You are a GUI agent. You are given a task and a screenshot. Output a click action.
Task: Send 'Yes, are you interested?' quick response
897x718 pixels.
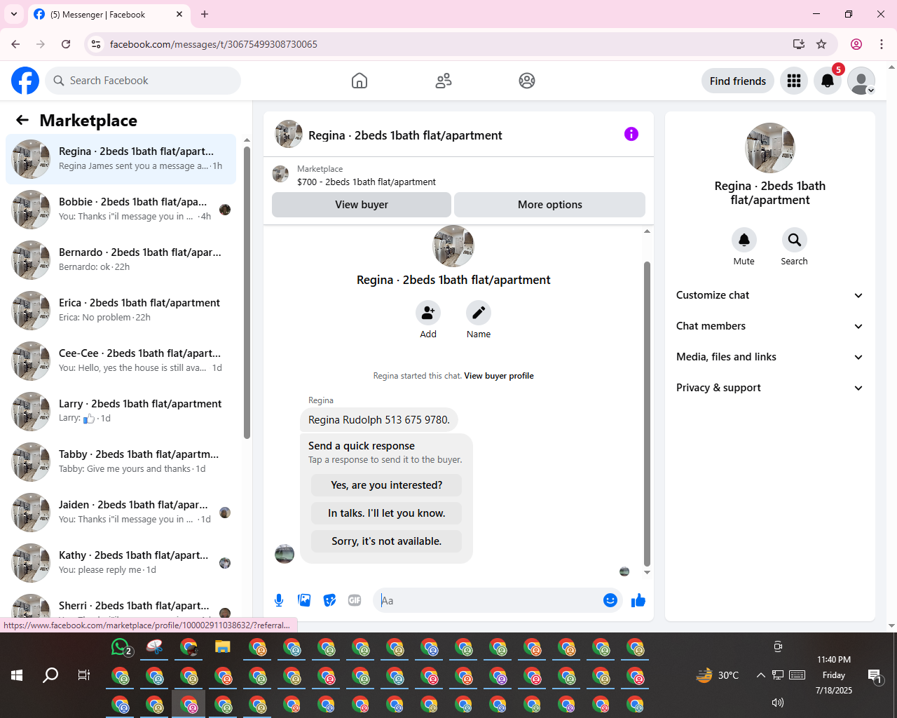[x=387, y=485]
